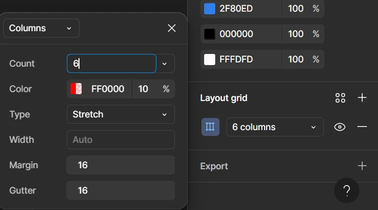The width and height of the screenshot is (378, 210).
Task: Open the Stretch type dropdown
Action: pyautogui.click(x=121, y=114)
